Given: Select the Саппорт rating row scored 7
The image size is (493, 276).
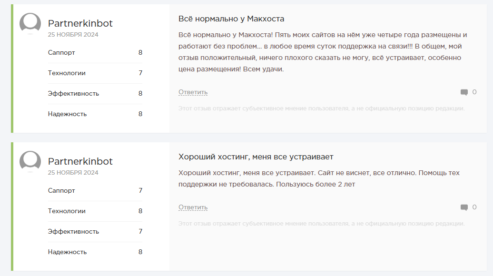Looking at the screenshot, I should coord(95,190).
